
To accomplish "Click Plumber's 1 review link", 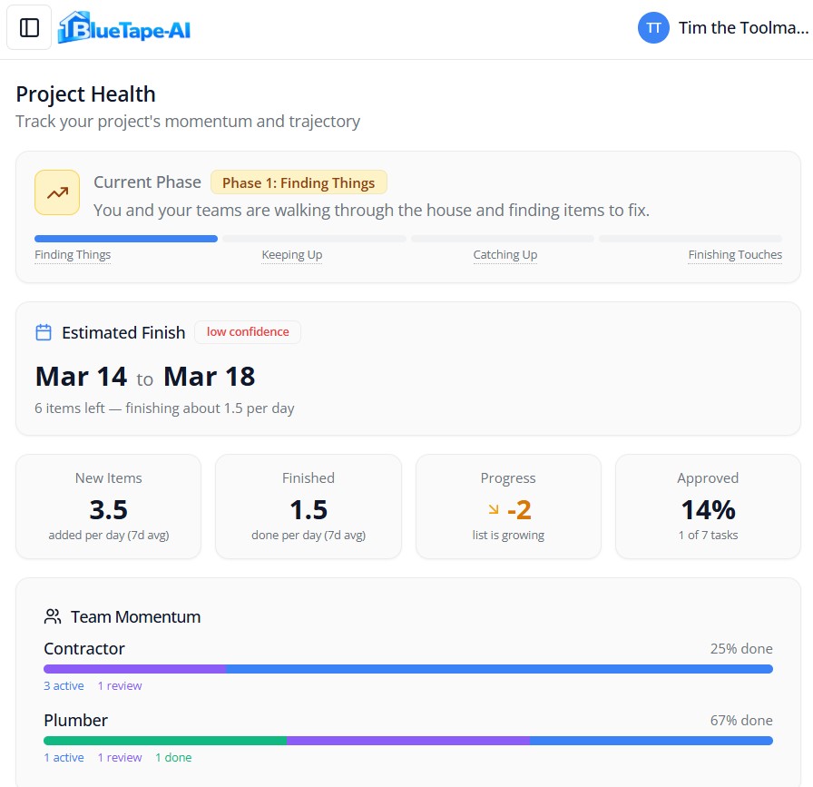I will (120, 757).
